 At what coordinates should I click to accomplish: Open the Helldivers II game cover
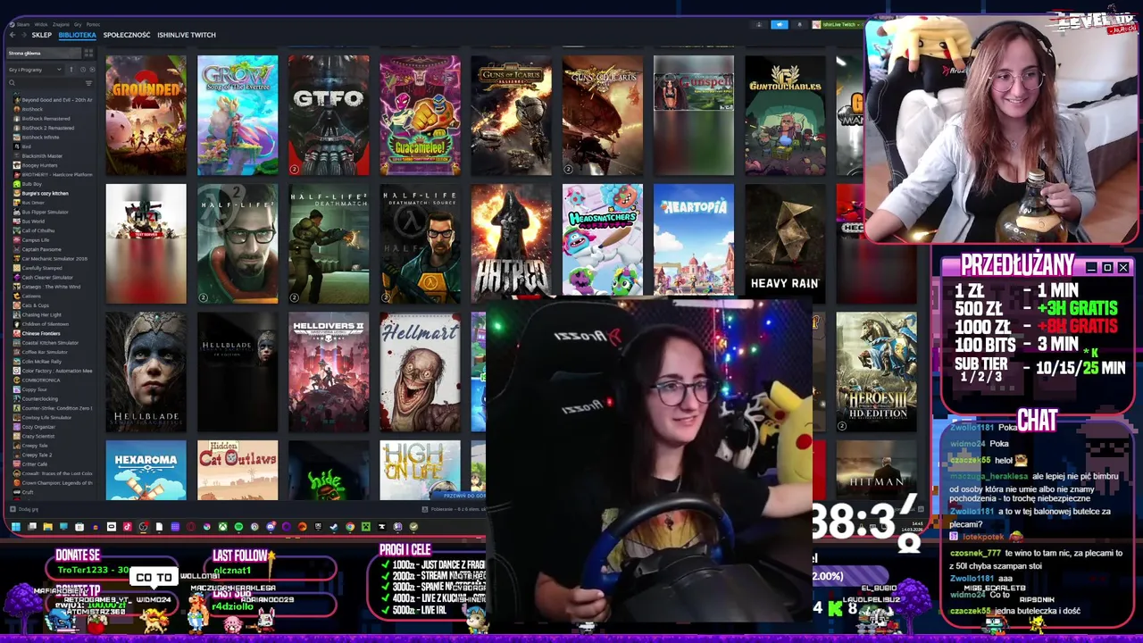pos(329,372)
